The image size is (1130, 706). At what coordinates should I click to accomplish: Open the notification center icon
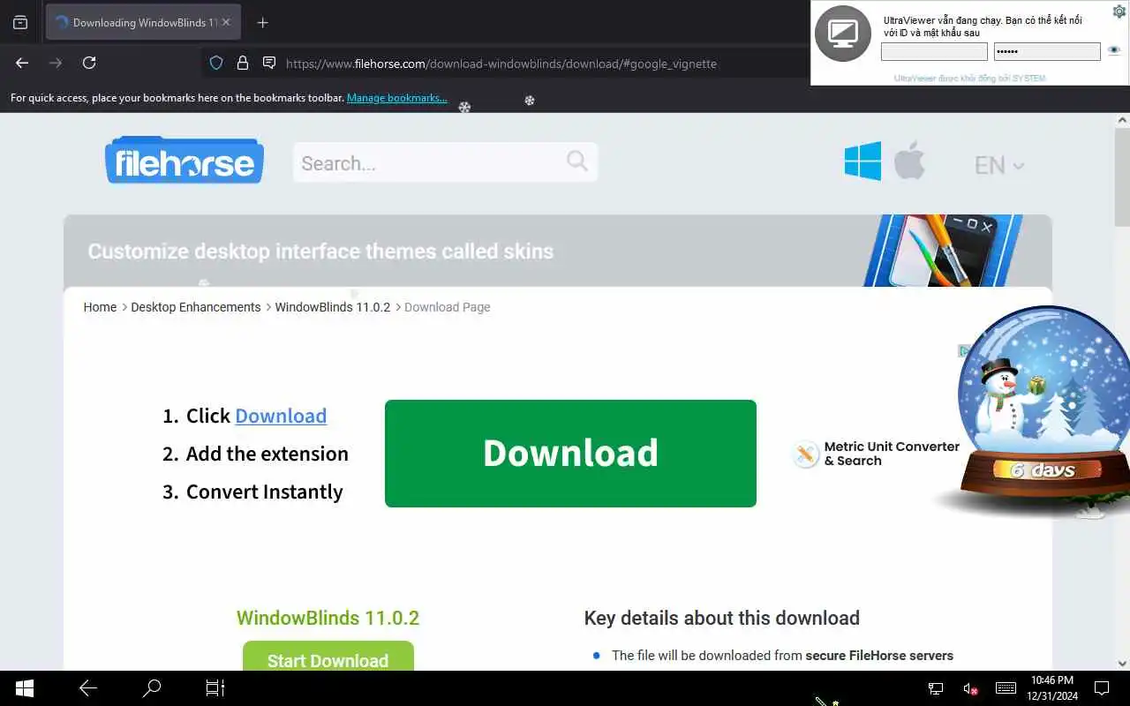click(1102, 688)
